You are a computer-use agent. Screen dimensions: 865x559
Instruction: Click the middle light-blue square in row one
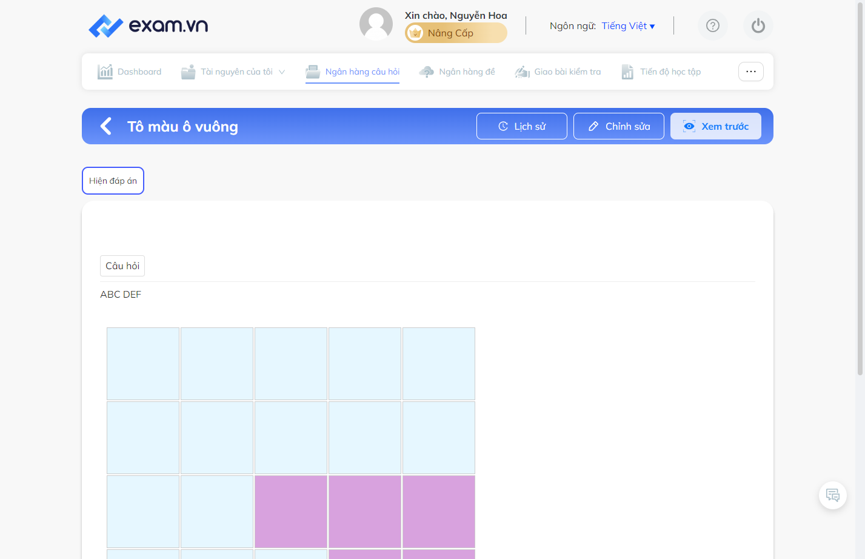(291, 364)
